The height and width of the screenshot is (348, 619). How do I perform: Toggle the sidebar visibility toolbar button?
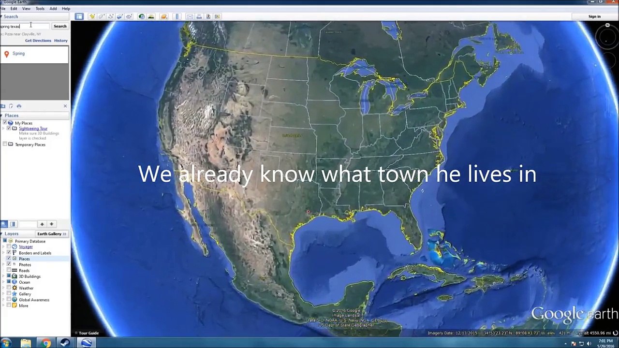click(x=79, y=16)
